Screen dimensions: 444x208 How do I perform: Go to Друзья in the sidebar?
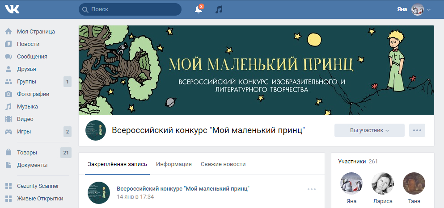pos(26,69)
